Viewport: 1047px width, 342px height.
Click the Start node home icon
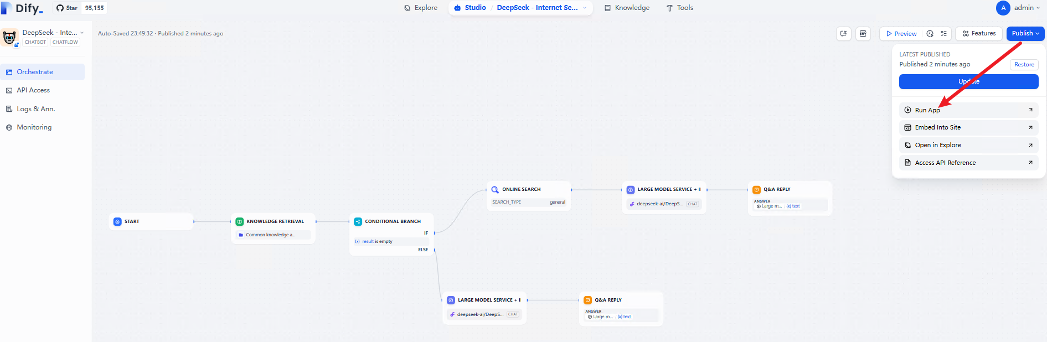117,221
